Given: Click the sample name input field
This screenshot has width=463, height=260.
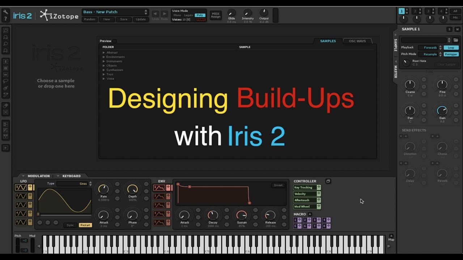Looking at the screenshot, I should (424, 40).
